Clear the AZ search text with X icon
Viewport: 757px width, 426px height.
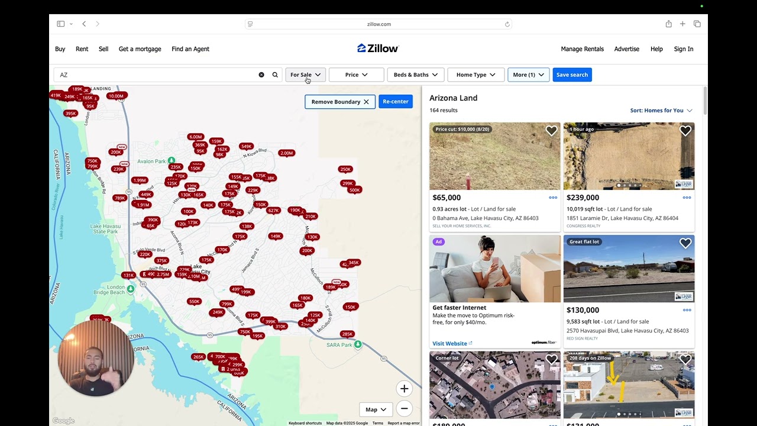pos(261,75)
